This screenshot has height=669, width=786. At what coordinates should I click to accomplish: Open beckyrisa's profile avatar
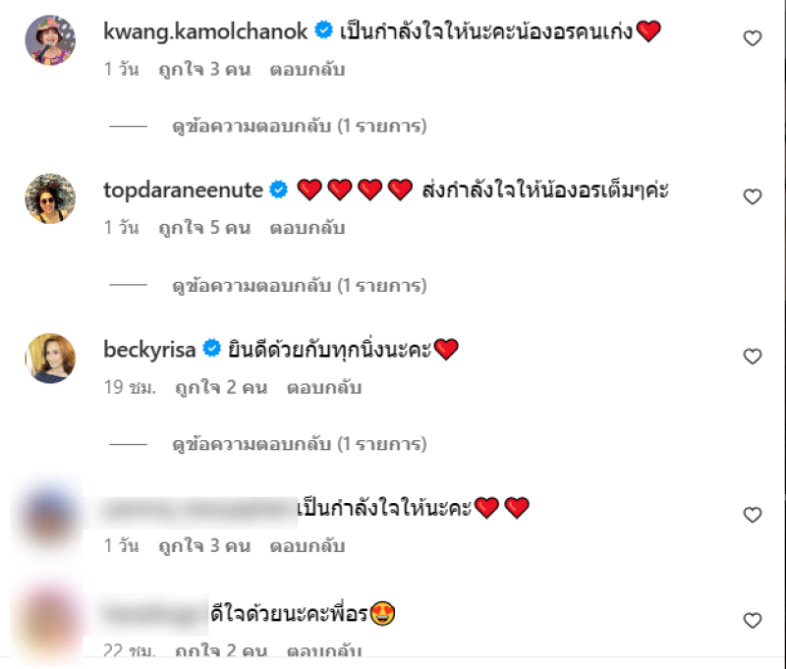[50, 359]
